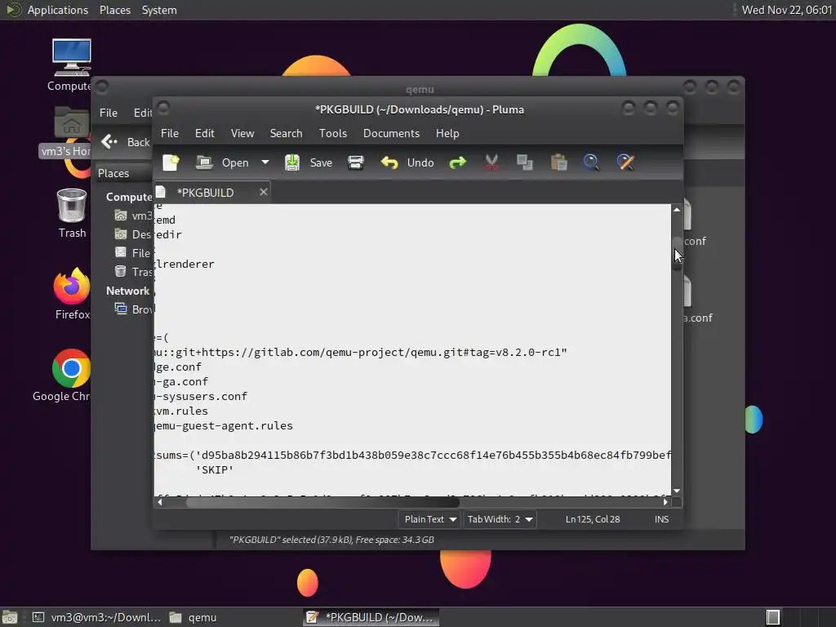The image size is (836, 627).
Task: Select Browse Network in file manager sidebar
Action: [135, 309]
